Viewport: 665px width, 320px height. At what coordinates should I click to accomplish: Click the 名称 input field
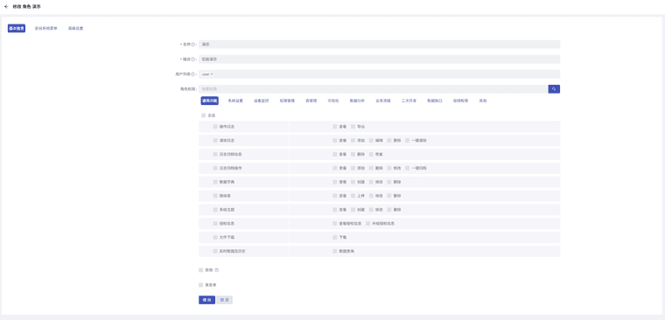(379, 44)
